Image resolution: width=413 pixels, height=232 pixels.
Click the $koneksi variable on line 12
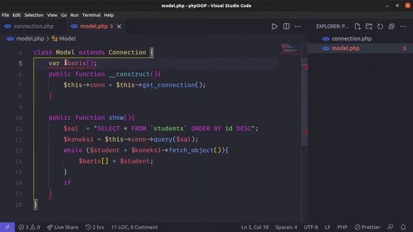78,139
